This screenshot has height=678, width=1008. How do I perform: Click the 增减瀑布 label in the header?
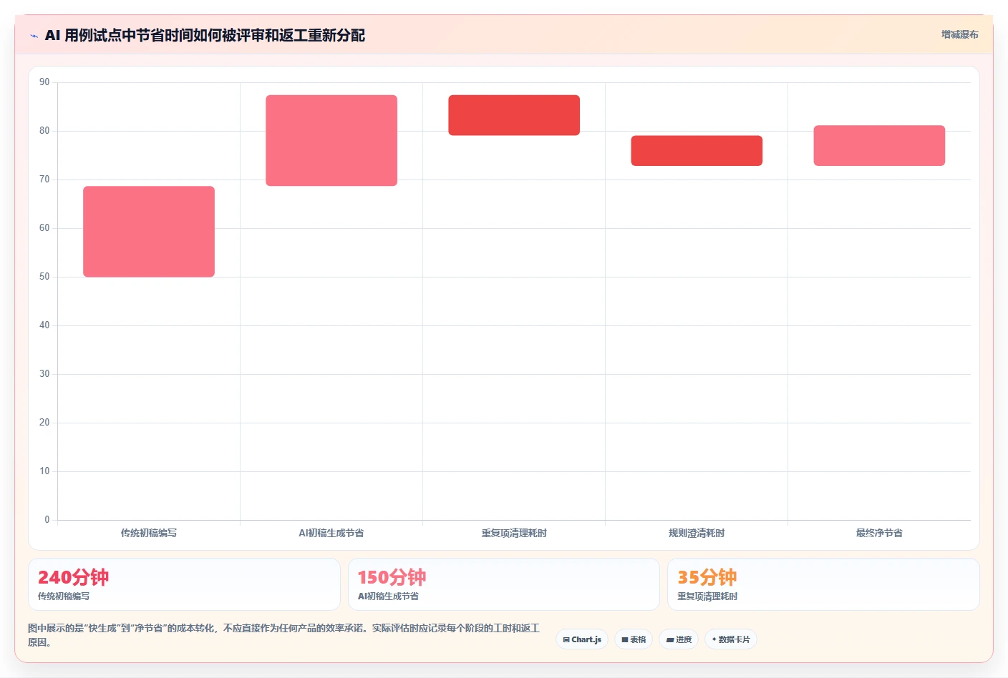click(959, 34)
